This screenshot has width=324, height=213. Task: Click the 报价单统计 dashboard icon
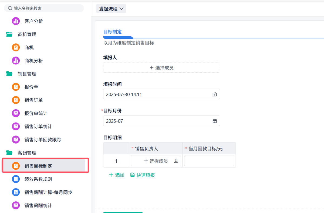pos(16,113)
